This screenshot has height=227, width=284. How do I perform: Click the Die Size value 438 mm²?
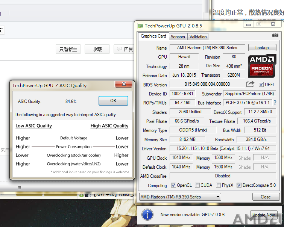pos(234,66)
